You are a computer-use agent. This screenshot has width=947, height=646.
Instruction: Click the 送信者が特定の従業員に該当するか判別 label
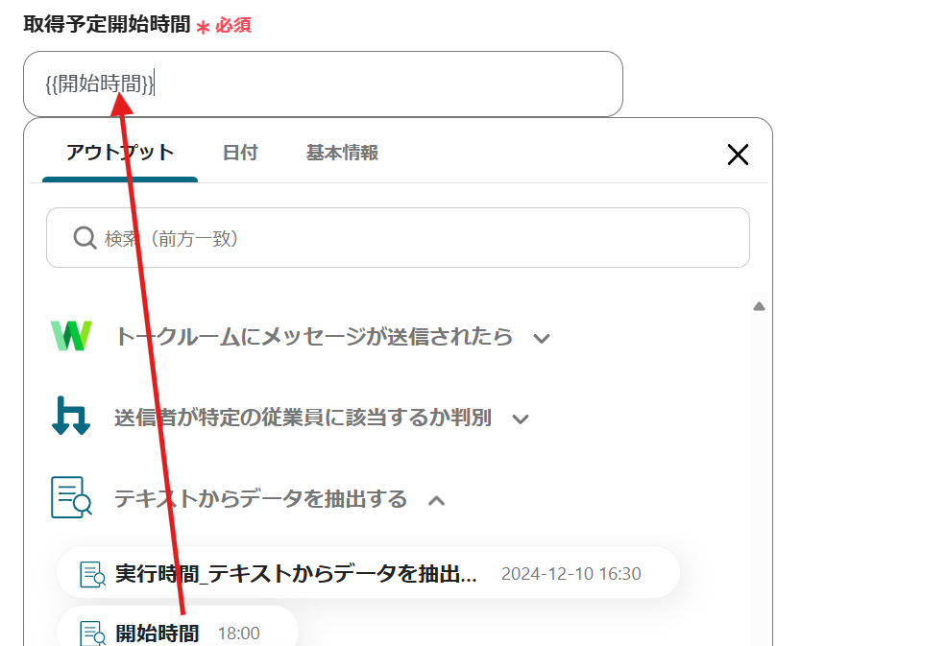(303, 418)
